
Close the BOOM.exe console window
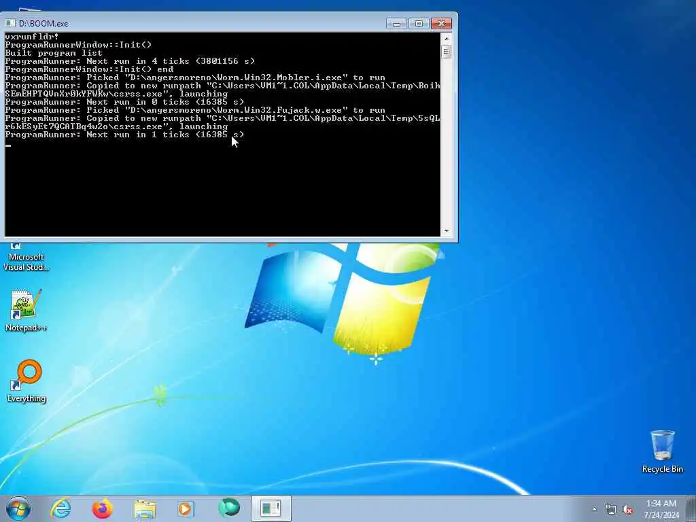pyautogui.click(x=441, y=24)
